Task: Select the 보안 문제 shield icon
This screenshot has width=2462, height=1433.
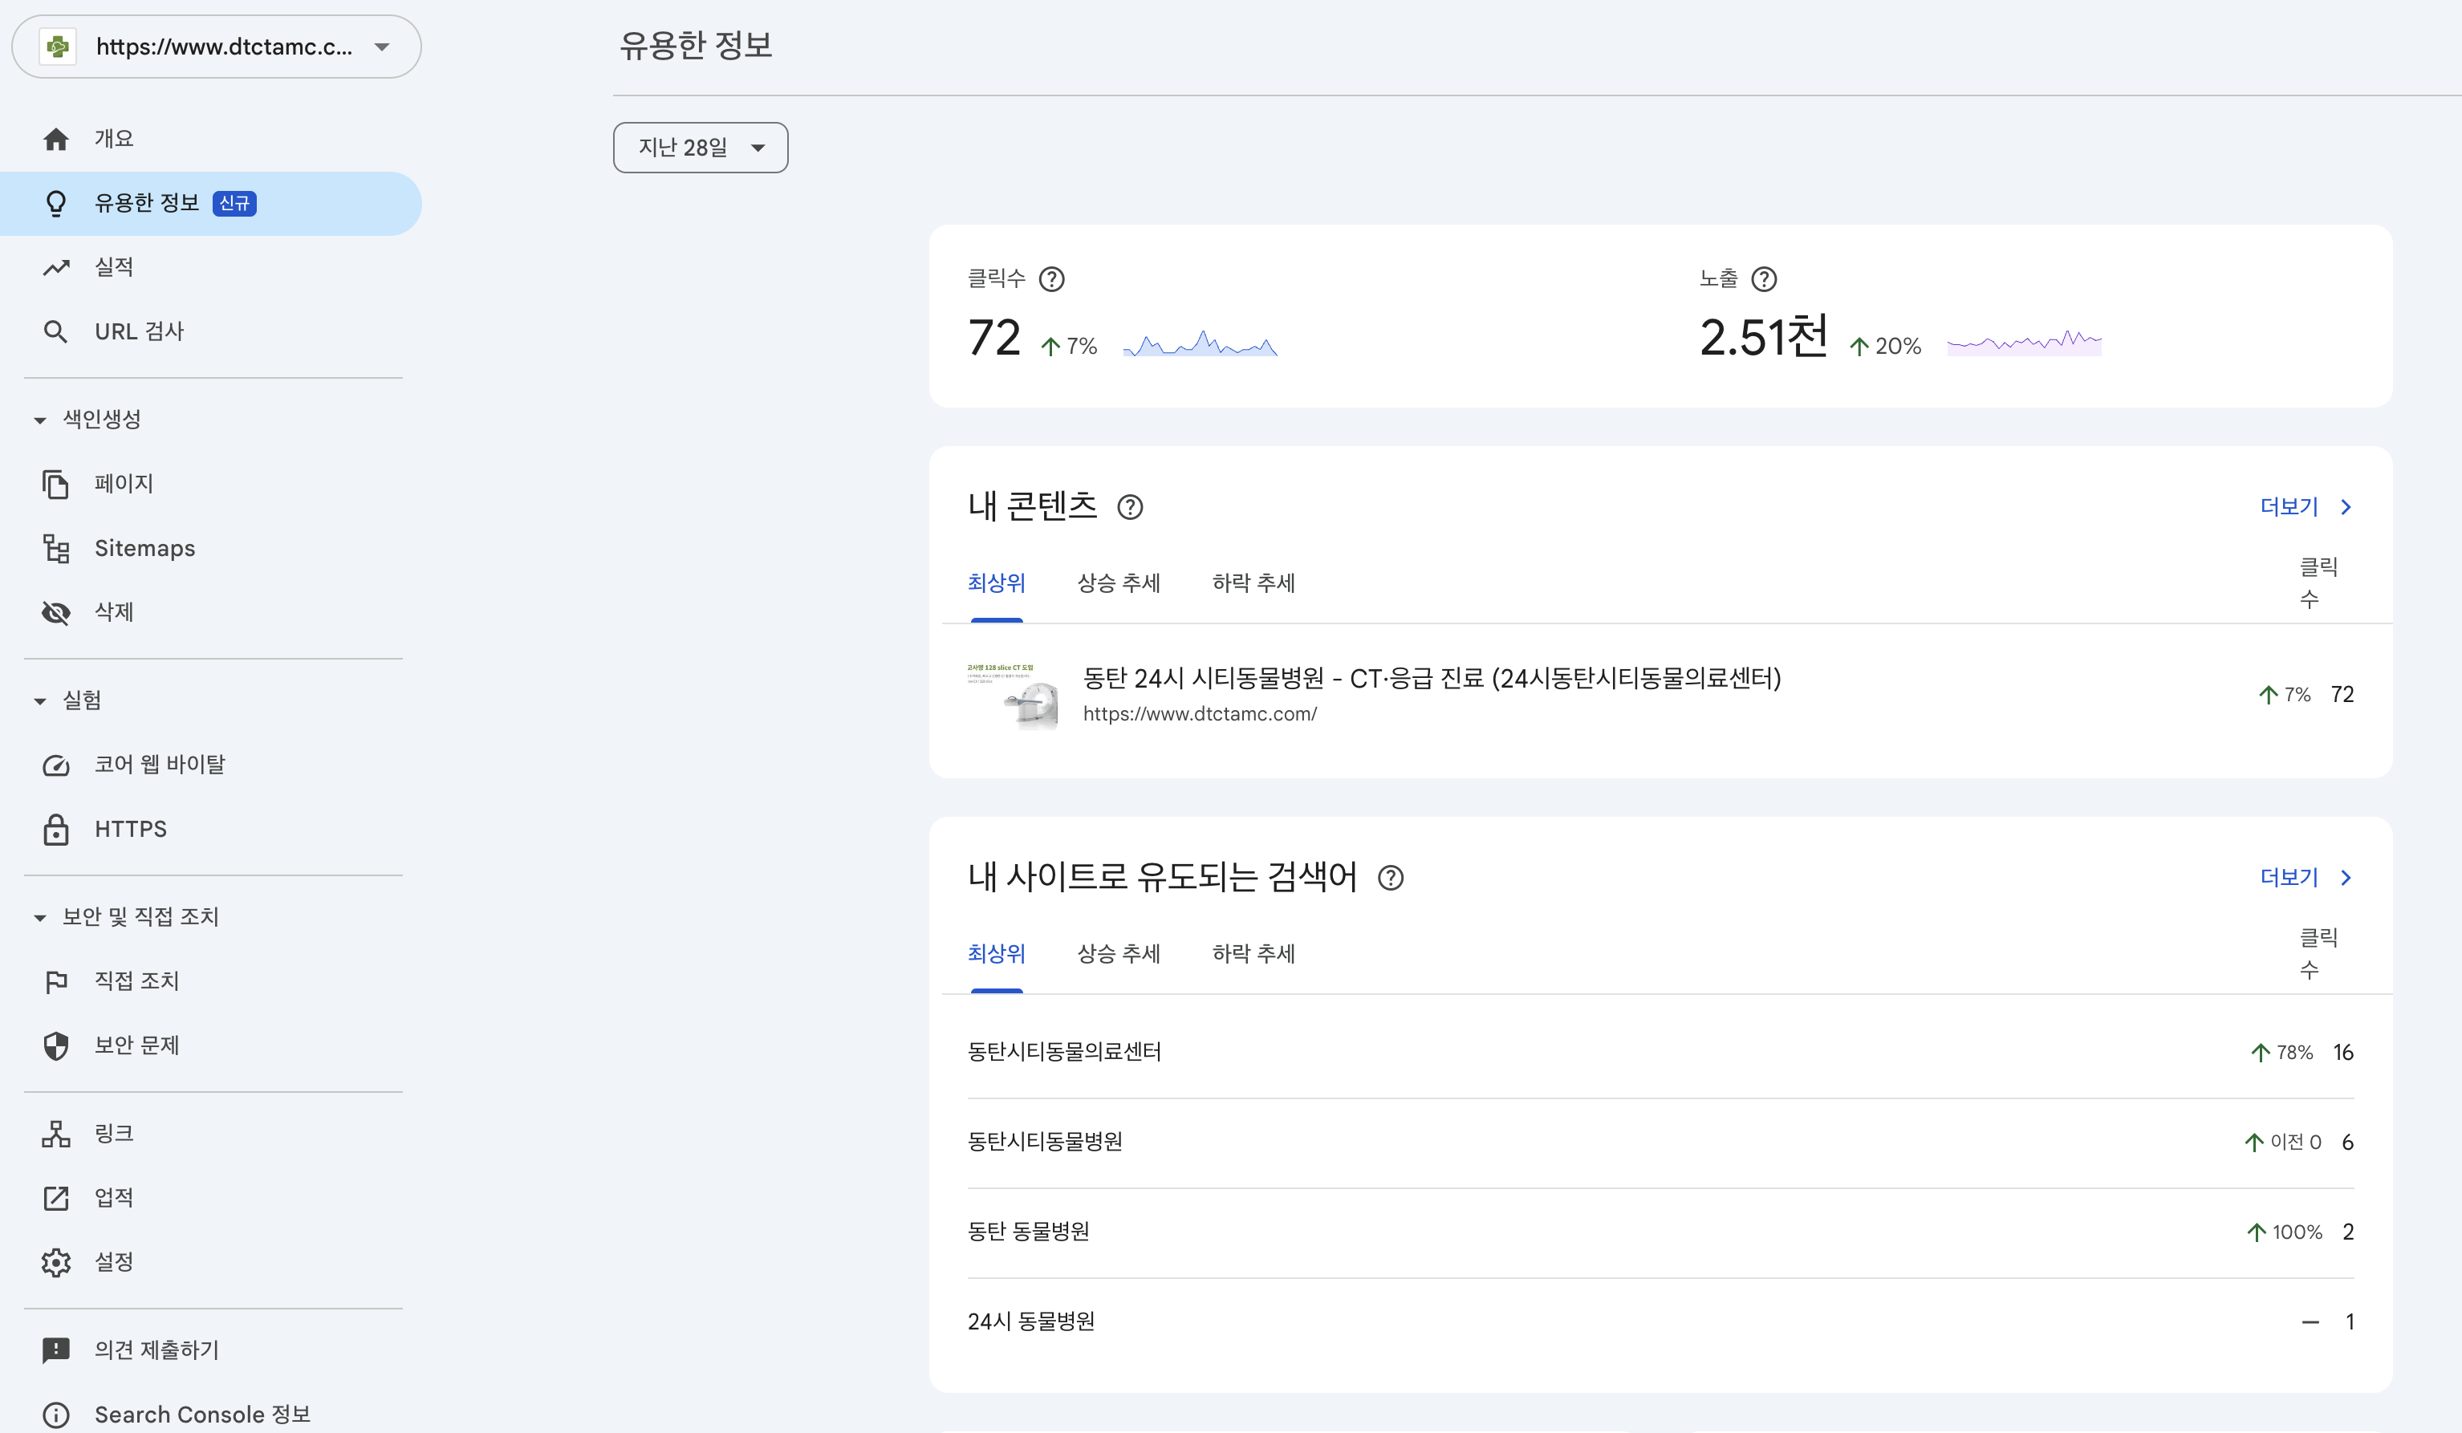Action: [57, 1045]
